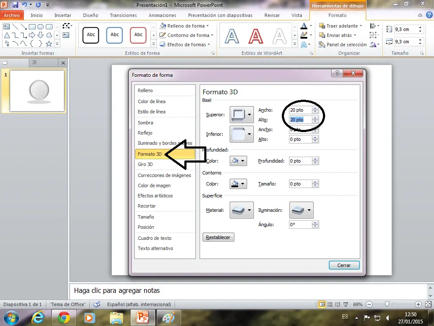The width and height of the screenshot is (434, 326).
Task: Switch to Normal view in status bar
Action: coord(322,304)
